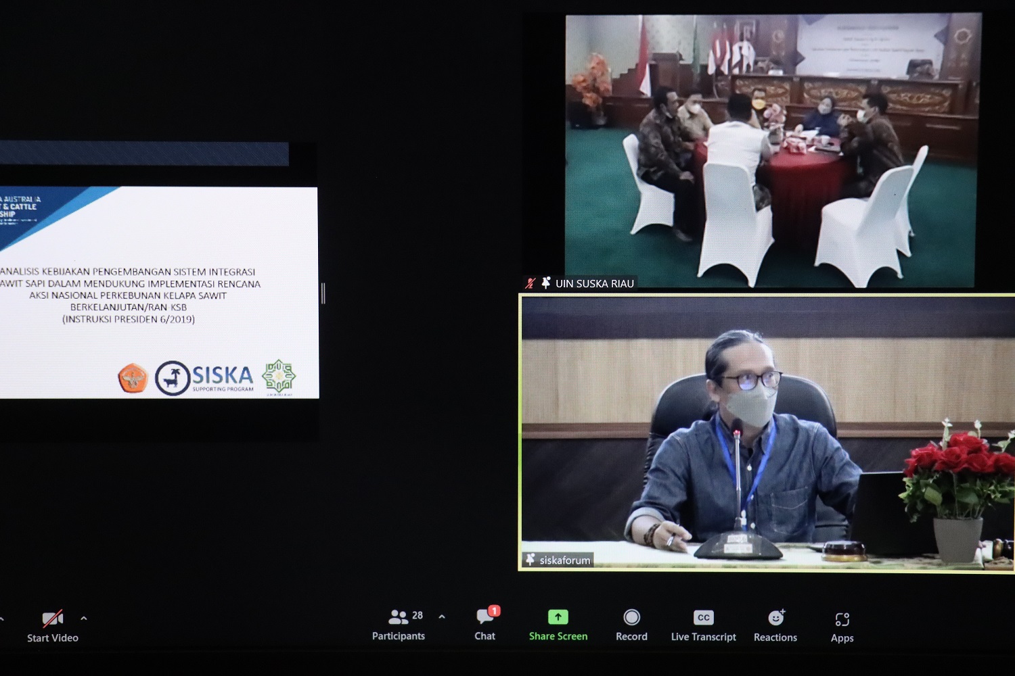Click the pin icon beside siskaforum
This screenshot has height=676, width=1015.
530,560
